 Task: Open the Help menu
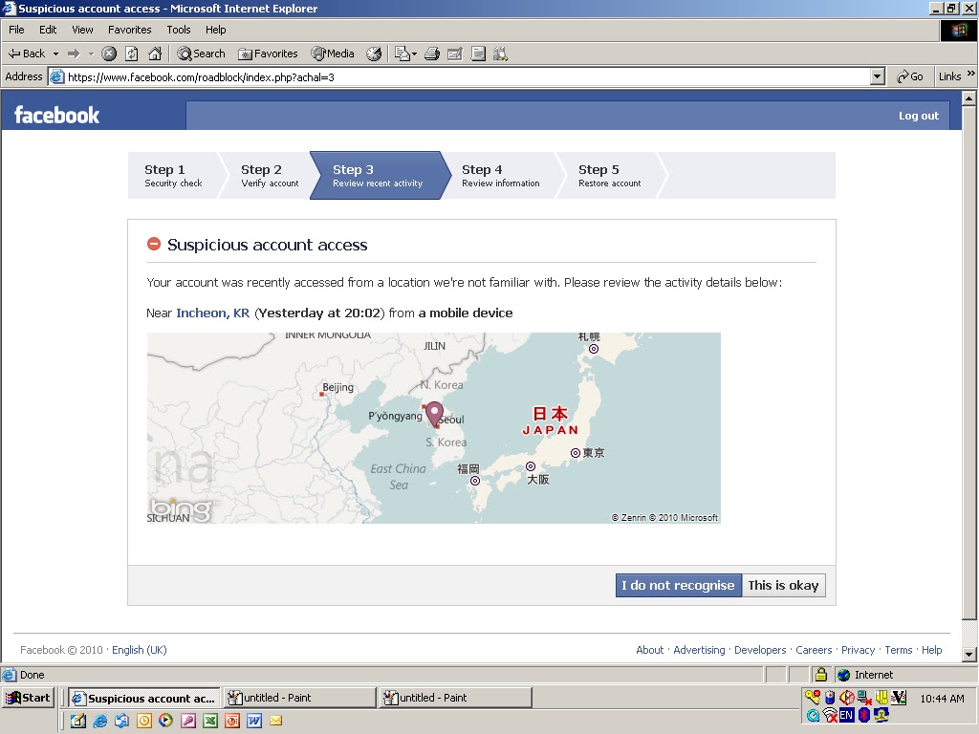click(215, 30)
